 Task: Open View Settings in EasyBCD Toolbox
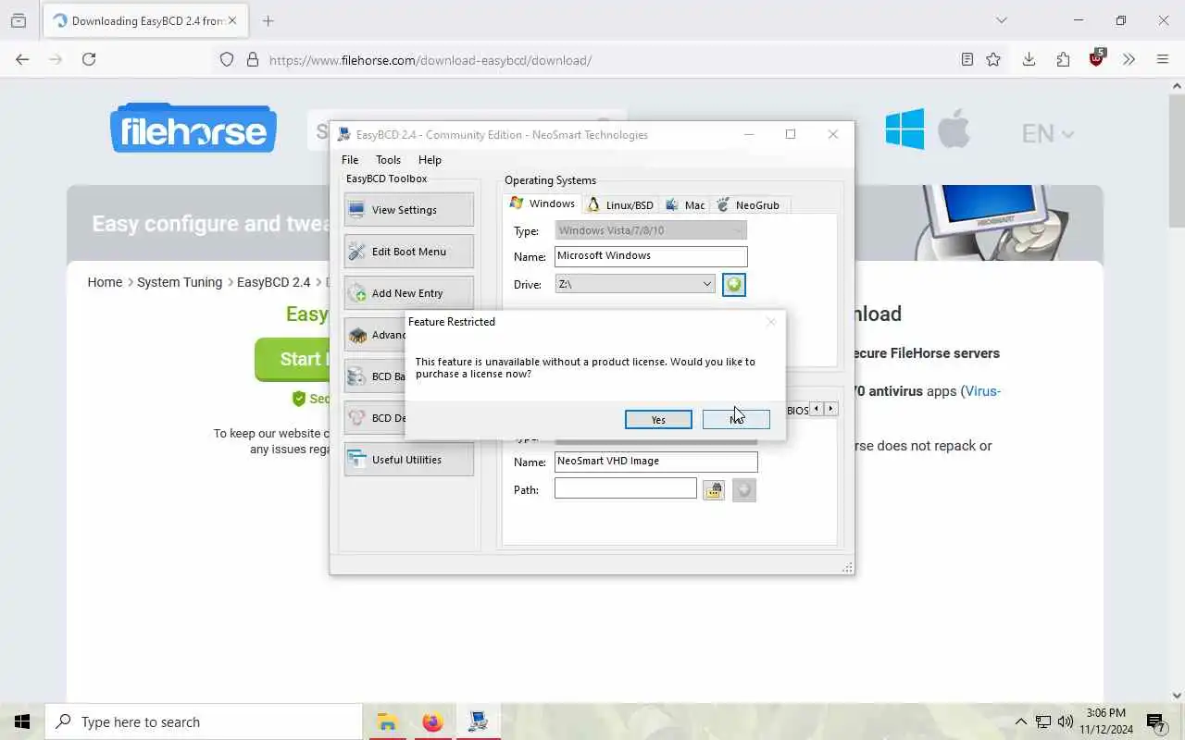tap(408, 210)
